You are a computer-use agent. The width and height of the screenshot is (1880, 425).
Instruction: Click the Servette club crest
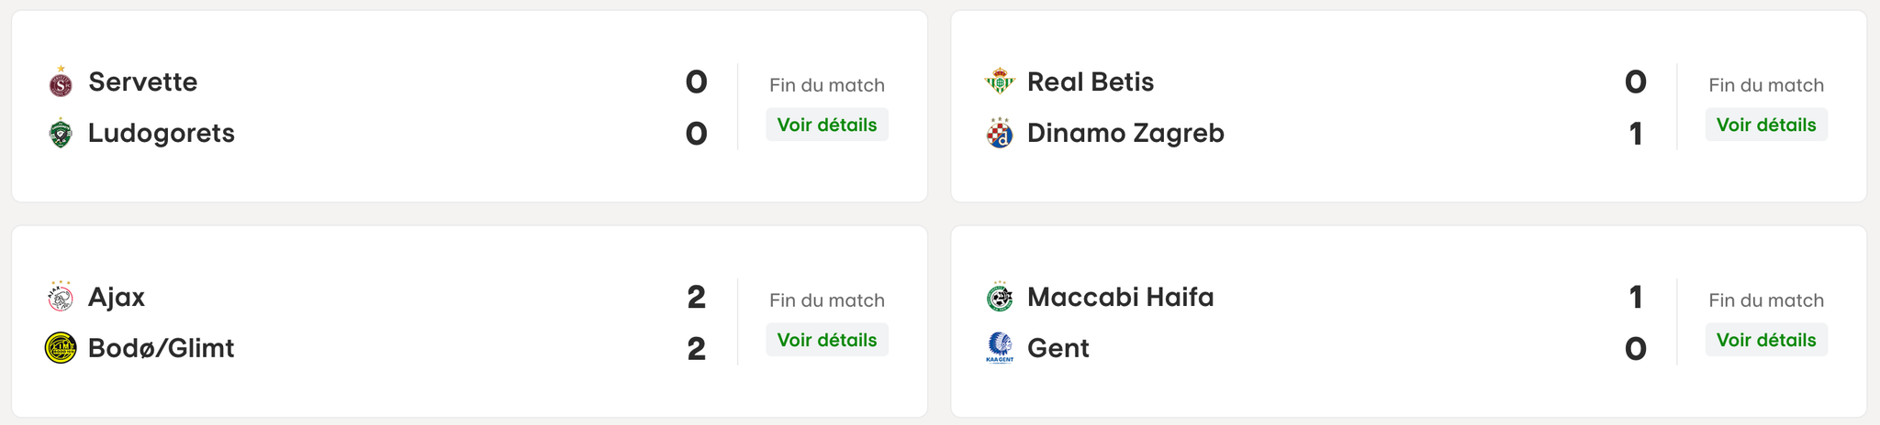pyautogui.click(x=61, y=82)
